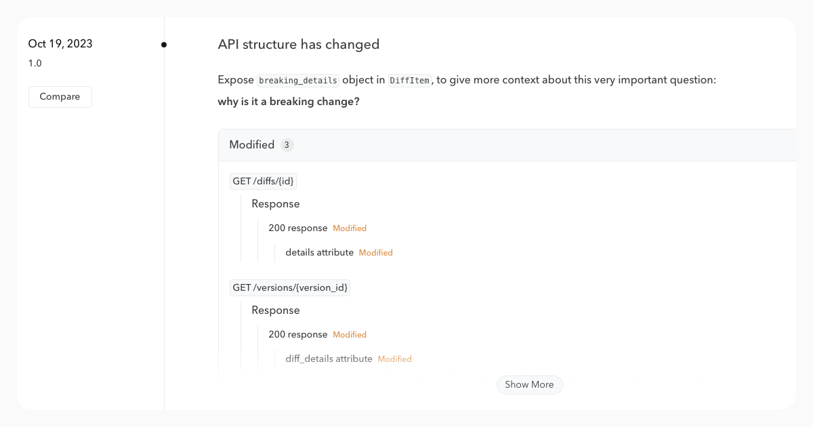The height and width of the screenshot is (427, 813).
Task: Click the DiffItem inline code badge
Action: 410,80
